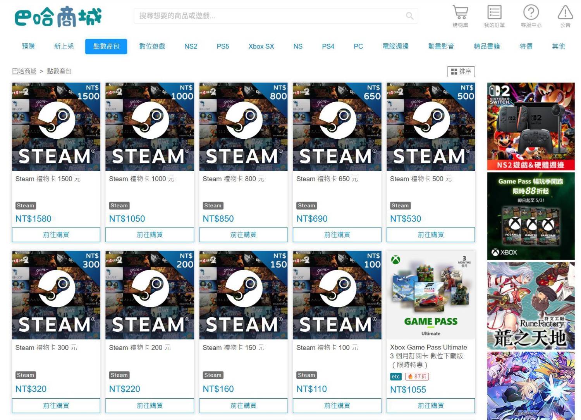The width and height of the screenshot is (581, 420).
Task: Select the 其他 tab
Action: 559,46
